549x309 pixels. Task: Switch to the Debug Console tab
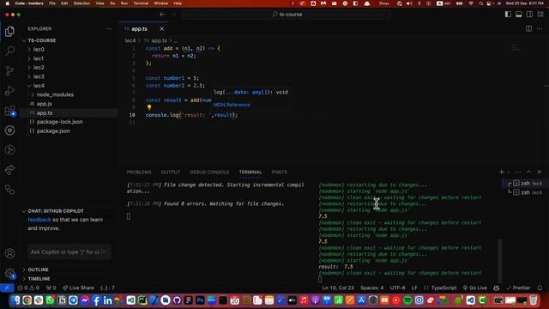(x=209, y=172)
